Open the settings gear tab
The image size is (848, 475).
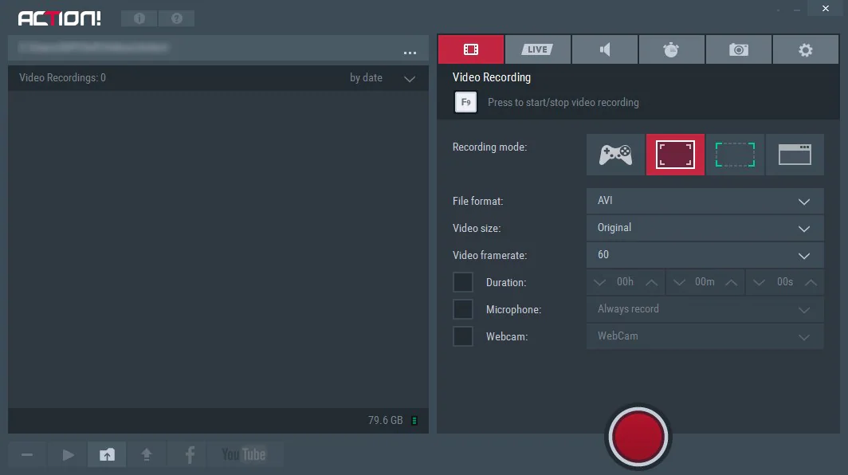click(805, 49)
